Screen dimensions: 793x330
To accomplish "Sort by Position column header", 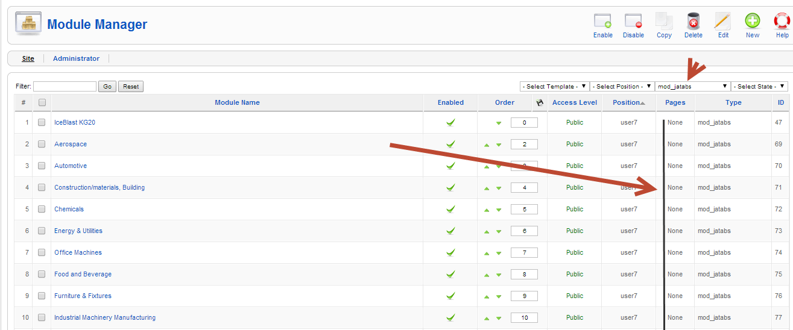I will pyautogui.click(x=628, y=102).
